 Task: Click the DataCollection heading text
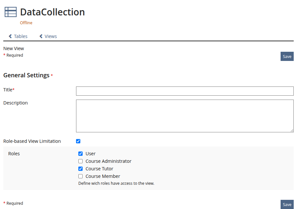(52, 12)
